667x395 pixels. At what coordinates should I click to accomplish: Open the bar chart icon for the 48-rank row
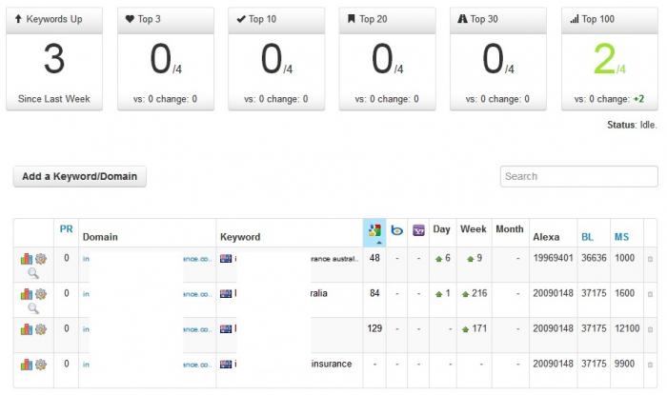[x=27, y=259]
